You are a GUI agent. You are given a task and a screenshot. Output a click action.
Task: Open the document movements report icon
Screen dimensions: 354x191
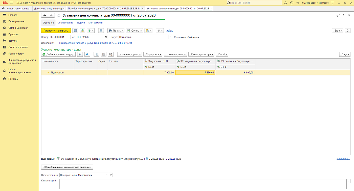101,31
